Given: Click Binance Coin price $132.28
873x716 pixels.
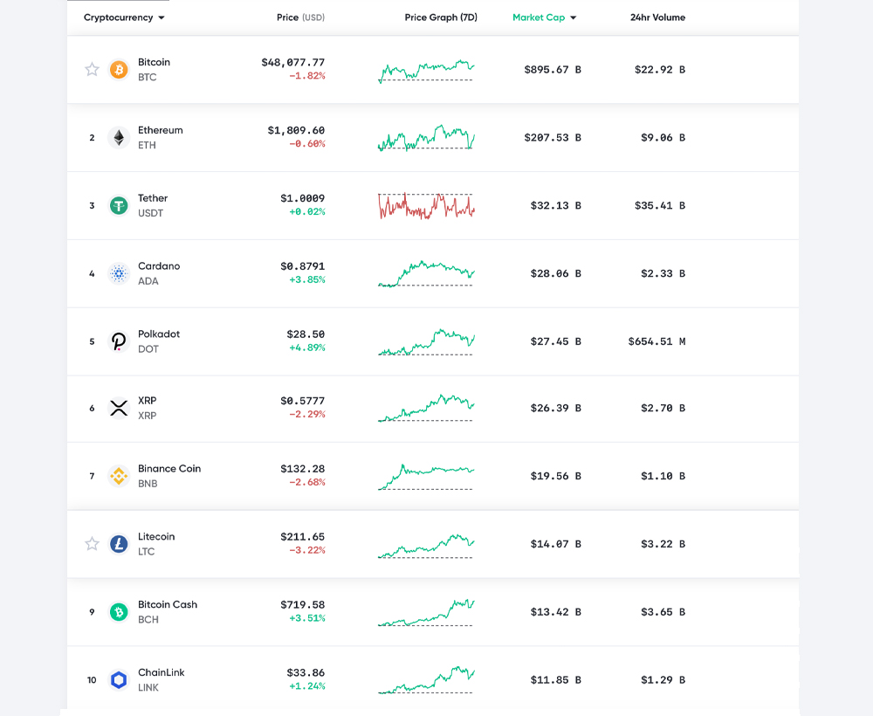Looking at the screenshot, I should pos(302,469).
